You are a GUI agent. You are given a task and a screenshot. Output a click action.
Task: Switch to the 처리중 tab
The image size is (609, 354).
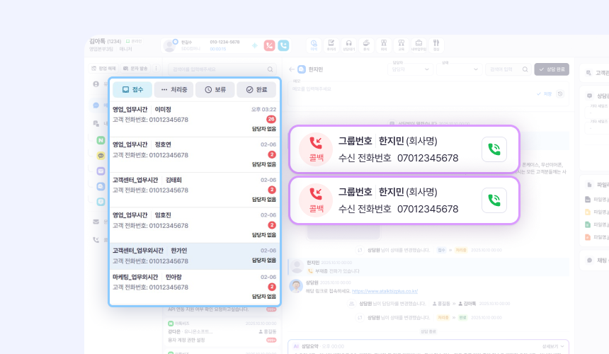(173, 90)
